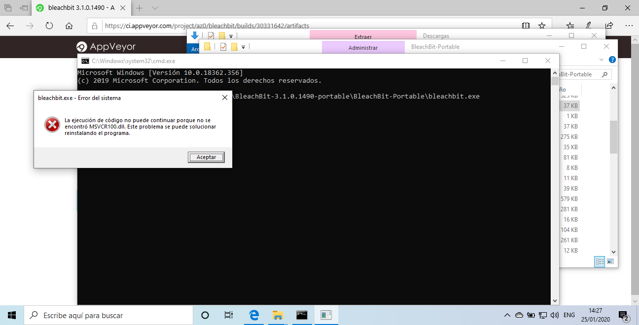Click the cmd.exe title bar icon
The width and height of the screenshot is (639, 325).
coord(85,61)
